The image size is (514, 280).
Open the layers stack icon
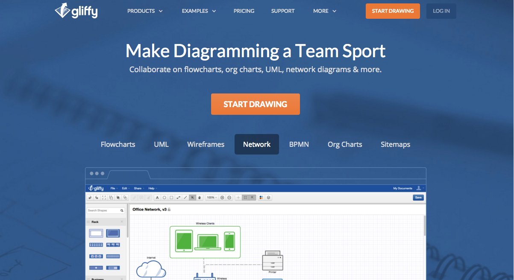(268, 198)
